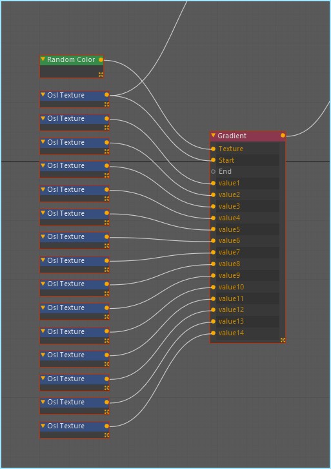
Task: Collapse the Osl Texture node wired to value5
Action: point(43,213)
